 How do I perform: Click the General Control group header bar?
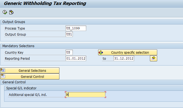click(92, 82)
